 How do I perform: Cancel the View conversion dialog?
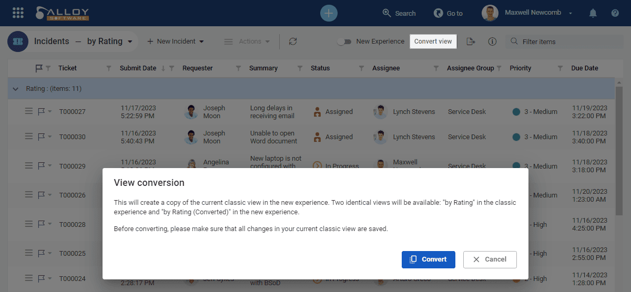coord(490,259)
